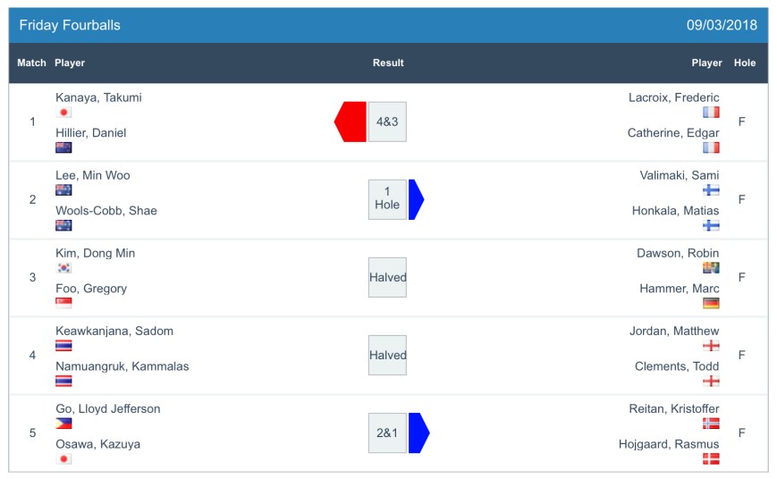Click the Japan flag under Kanaya, Takumi
The image size is (777, 479).
(63, 113)
